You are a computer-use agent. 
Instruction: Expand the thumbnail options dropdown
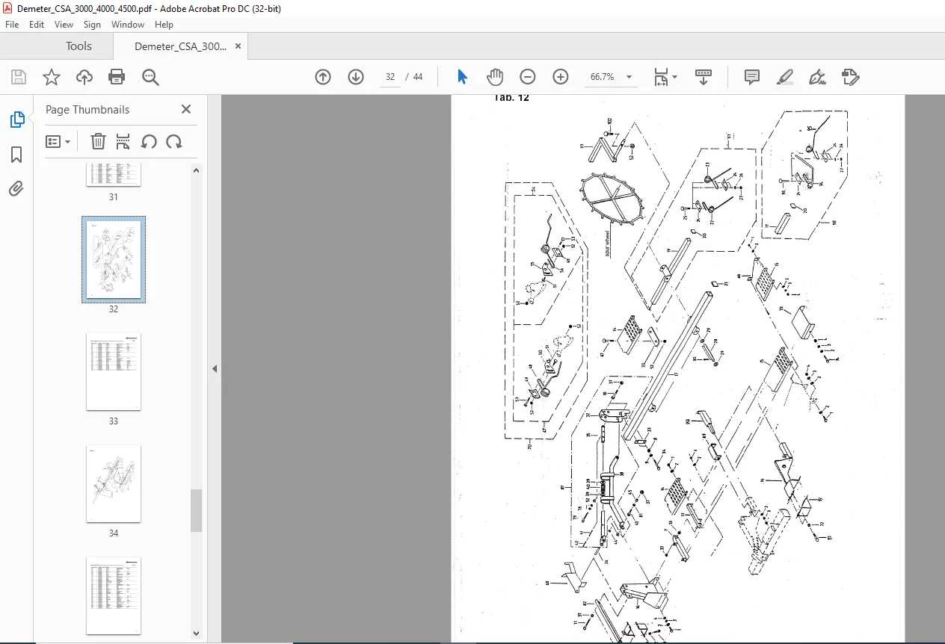coord(58,141)
